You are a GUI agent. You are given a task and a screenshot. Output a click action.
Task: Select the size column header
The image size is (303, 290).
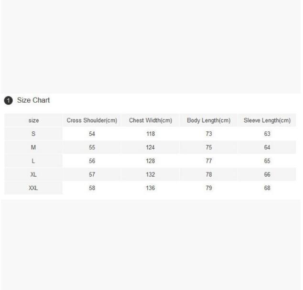[x=33, y=120]
